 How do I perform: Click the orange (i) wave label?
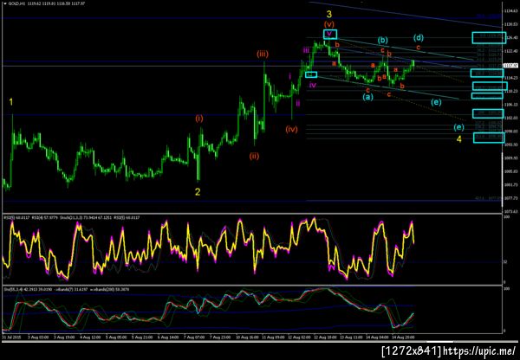(x=199, y=119)
